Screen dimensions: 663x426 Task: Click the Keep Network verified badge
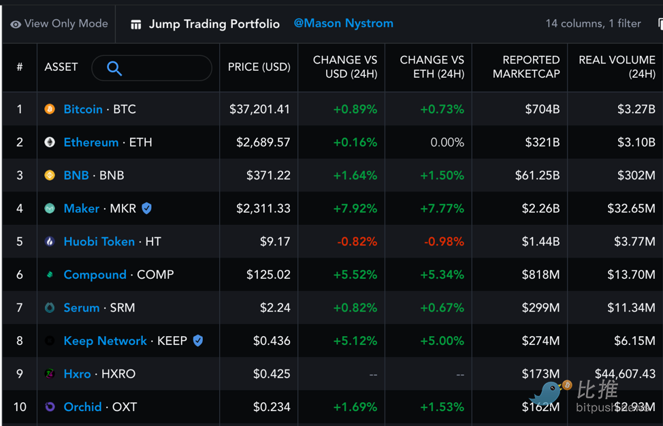click(x=198, y=341)
